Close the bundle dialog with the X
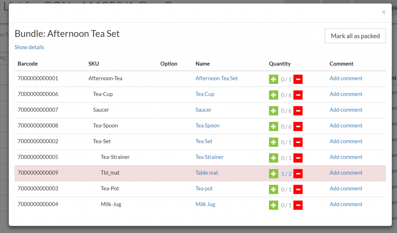Screen dimensions: 397x233 pos(383,12)
